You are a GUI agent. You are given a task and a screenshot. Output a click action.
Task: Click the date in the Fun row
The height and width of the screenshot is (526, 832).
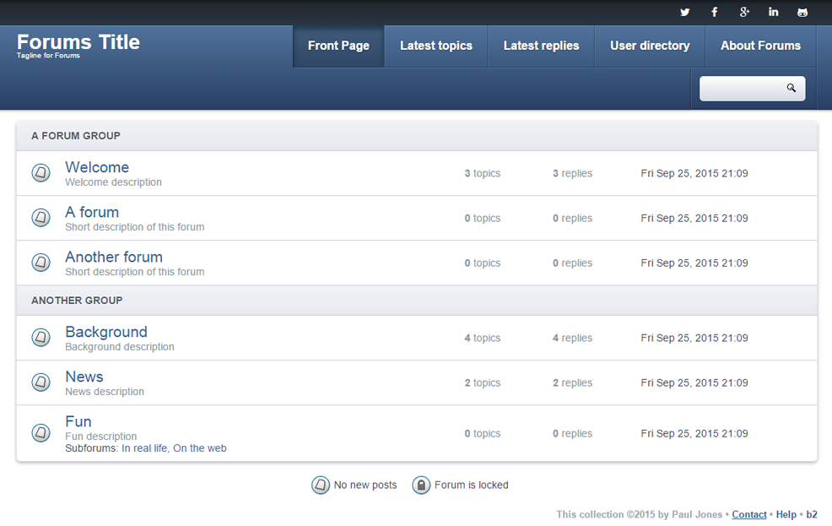694,433
